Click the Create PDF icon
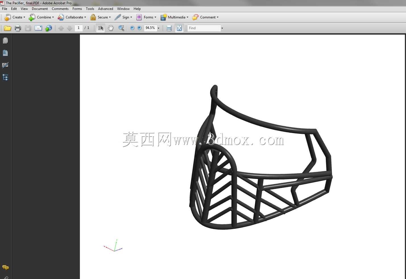This screenshot has width=406, height=279. pyautogui.click(x=8, y=17)
